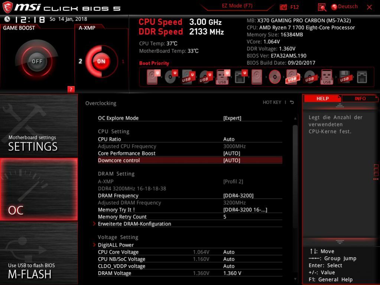The height and width of the screenshot is (285, 380).
Task: Click DDR4 3200MHz 16-18-18-38 text
Action: click(x=132, y=188)
